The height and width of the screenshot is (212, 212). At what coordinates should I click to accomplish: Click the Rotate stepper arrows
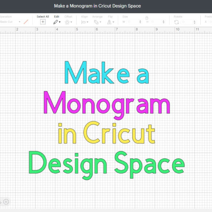194,22
